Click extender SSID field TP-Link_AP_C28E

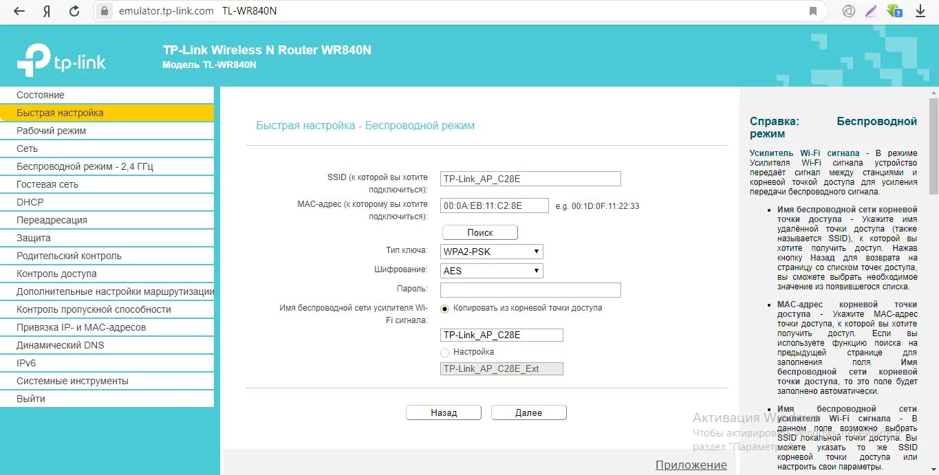[501, 335]
